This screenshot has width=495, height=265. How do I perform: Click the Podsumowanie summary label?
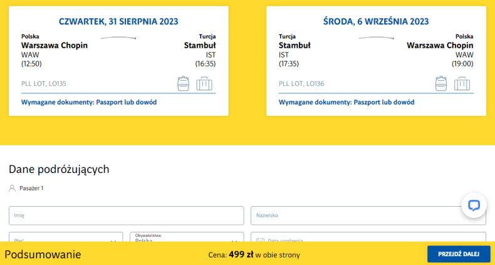coord(43,254)
